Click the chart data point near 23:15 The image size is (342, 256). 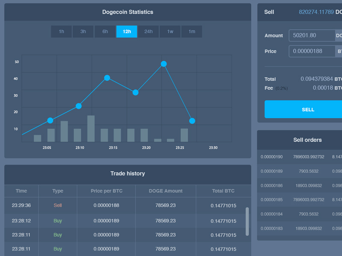[107, 78]
